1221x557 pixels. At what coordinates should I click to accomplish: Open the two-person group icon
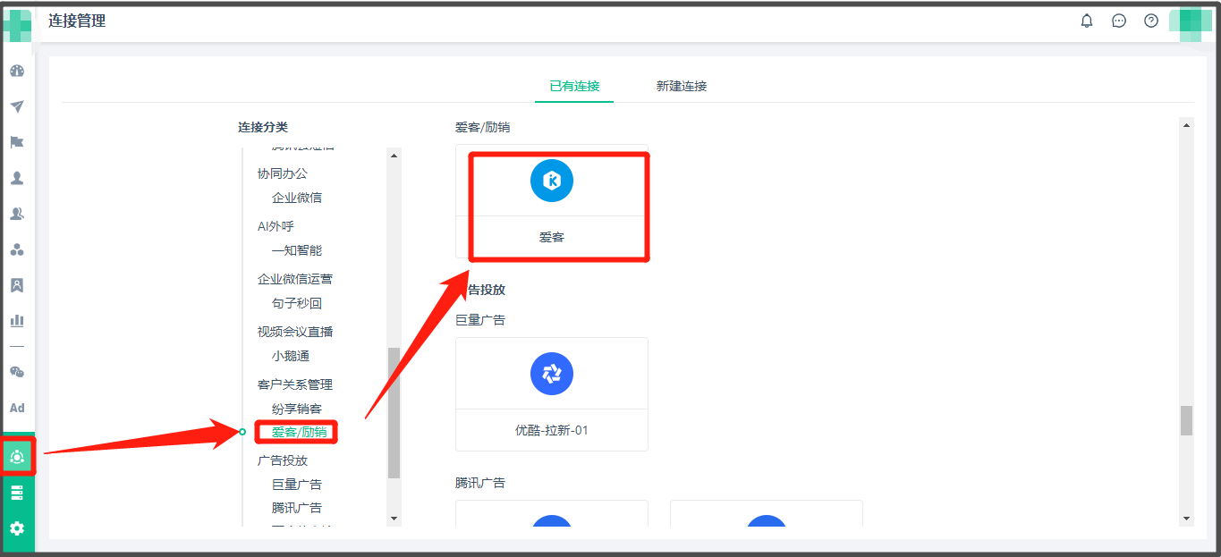(x=17, y=214)
